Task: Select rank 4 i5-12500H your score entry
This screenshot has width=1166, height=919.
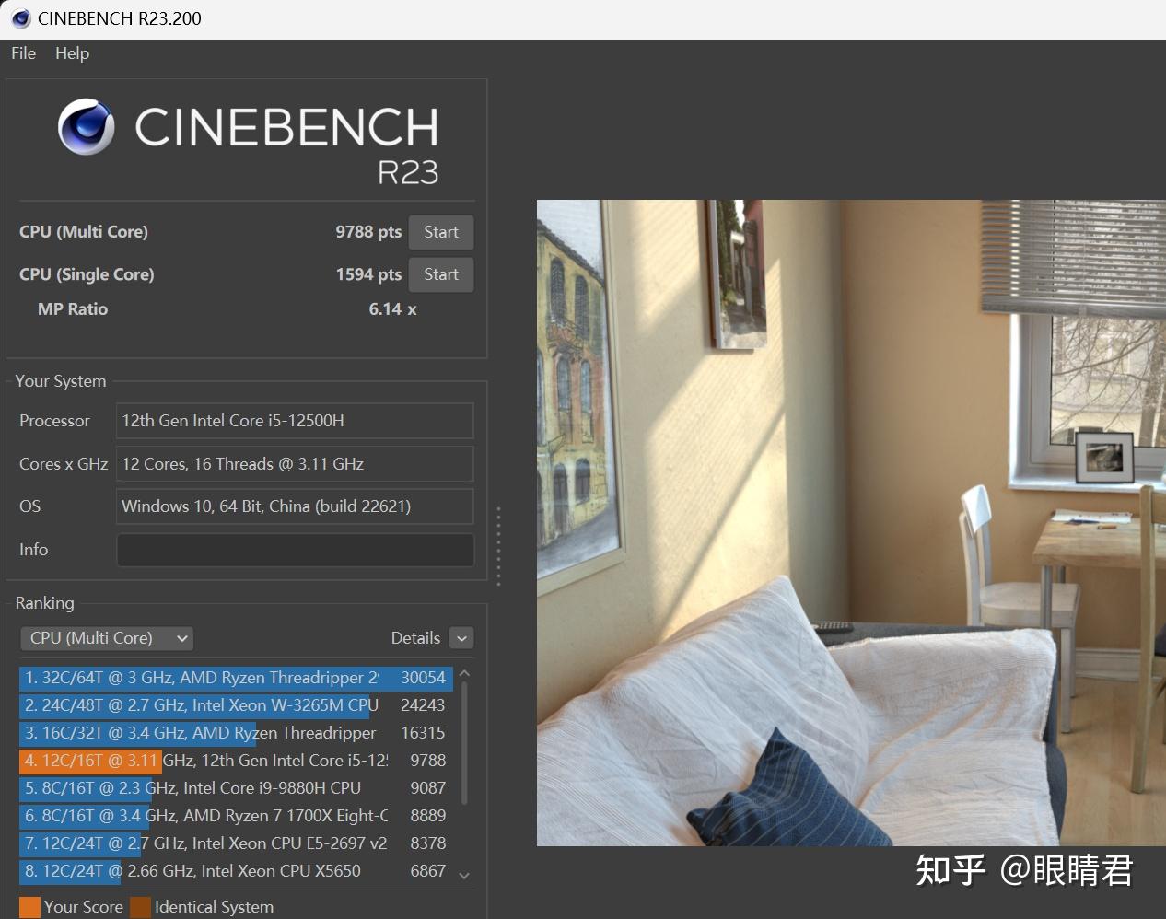Action: tap(236, 761)
